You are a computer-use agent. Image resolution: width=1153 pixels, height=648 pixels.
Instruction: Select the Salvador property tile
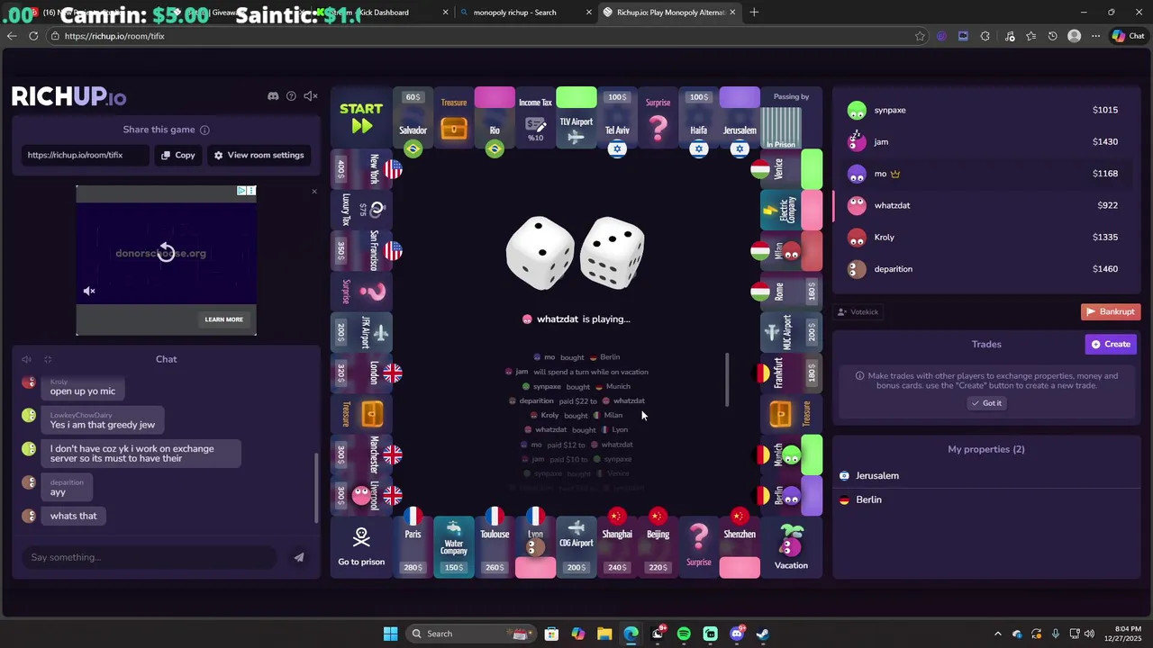tap(413, 120)
